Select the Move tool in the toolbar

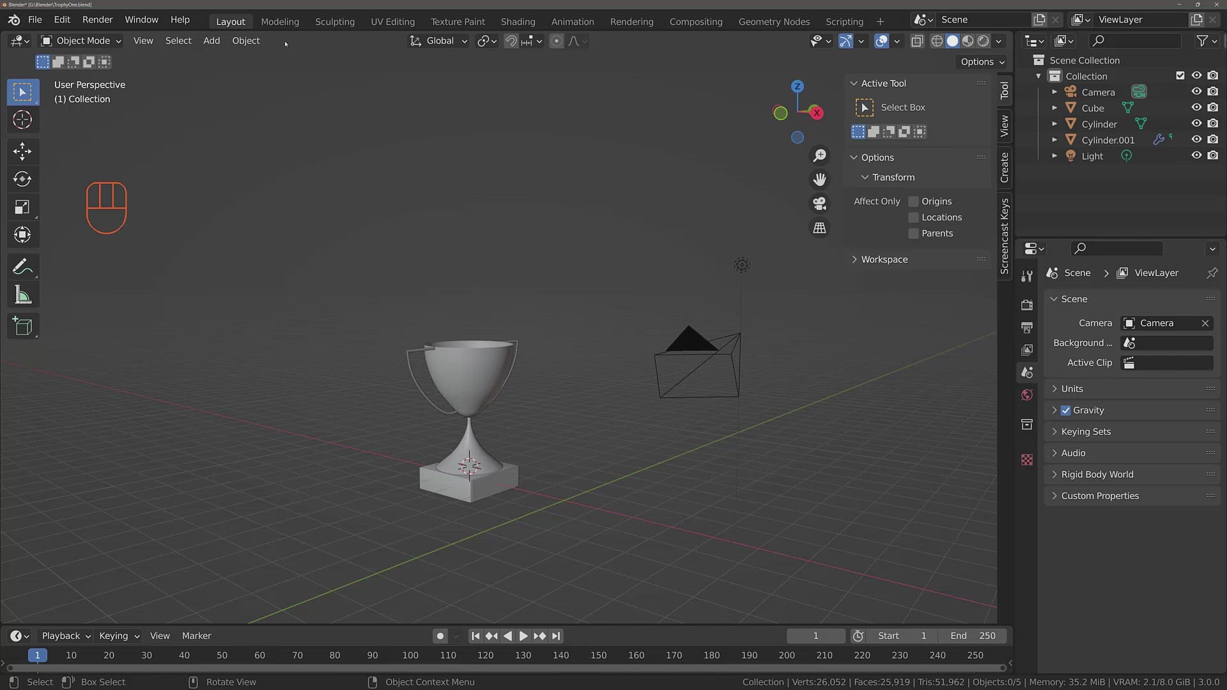pos(22,151)
